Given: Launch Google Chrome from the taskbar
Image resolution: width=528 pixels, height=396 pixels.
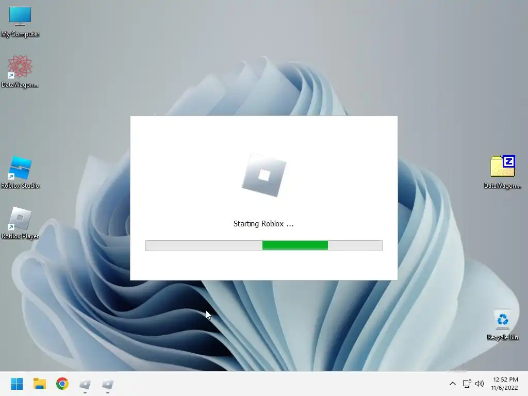Looking at the screenshot, I should 62,384.
